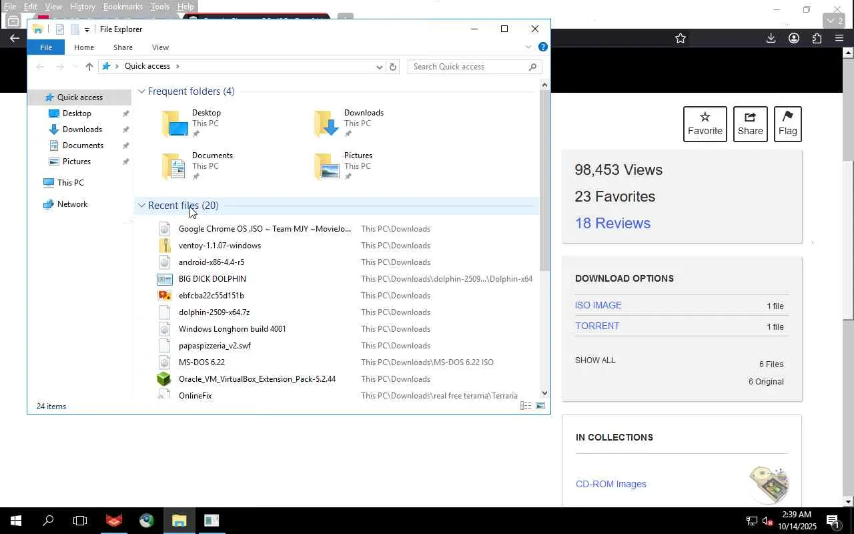Open the CD-ROM Images collection link
This screenshot has width=854, height=534.
point(611,484)
